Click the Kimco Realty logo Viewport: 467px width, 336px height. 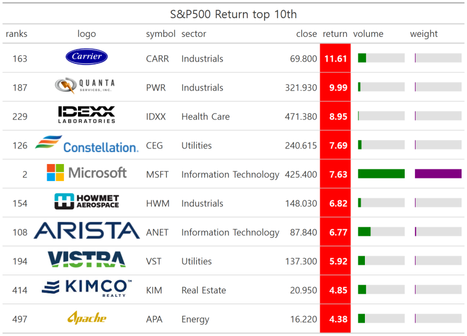tap(86, 288)
